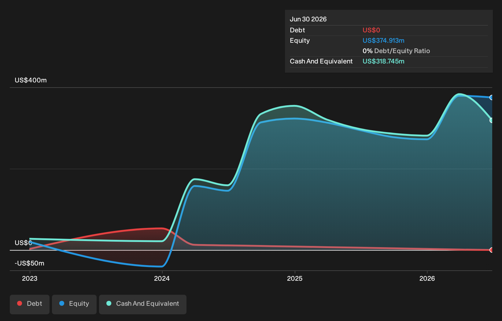This screenshot has height=321, width=502.
Task: Click the Jun 30 2026 tooltip date
Action: (x=308, y=19)
